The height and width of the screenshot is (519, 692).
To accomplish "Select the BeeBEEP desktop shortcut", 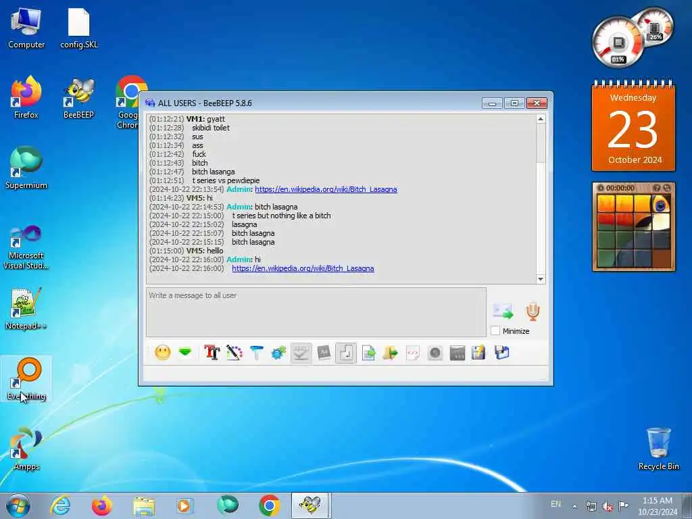I will [78, 98].
